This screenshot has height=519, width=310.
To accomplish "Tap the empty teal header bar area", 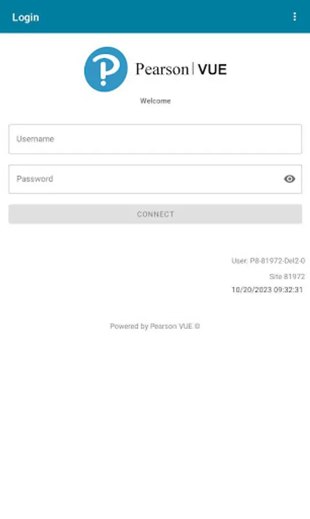I will pos(165,17).
